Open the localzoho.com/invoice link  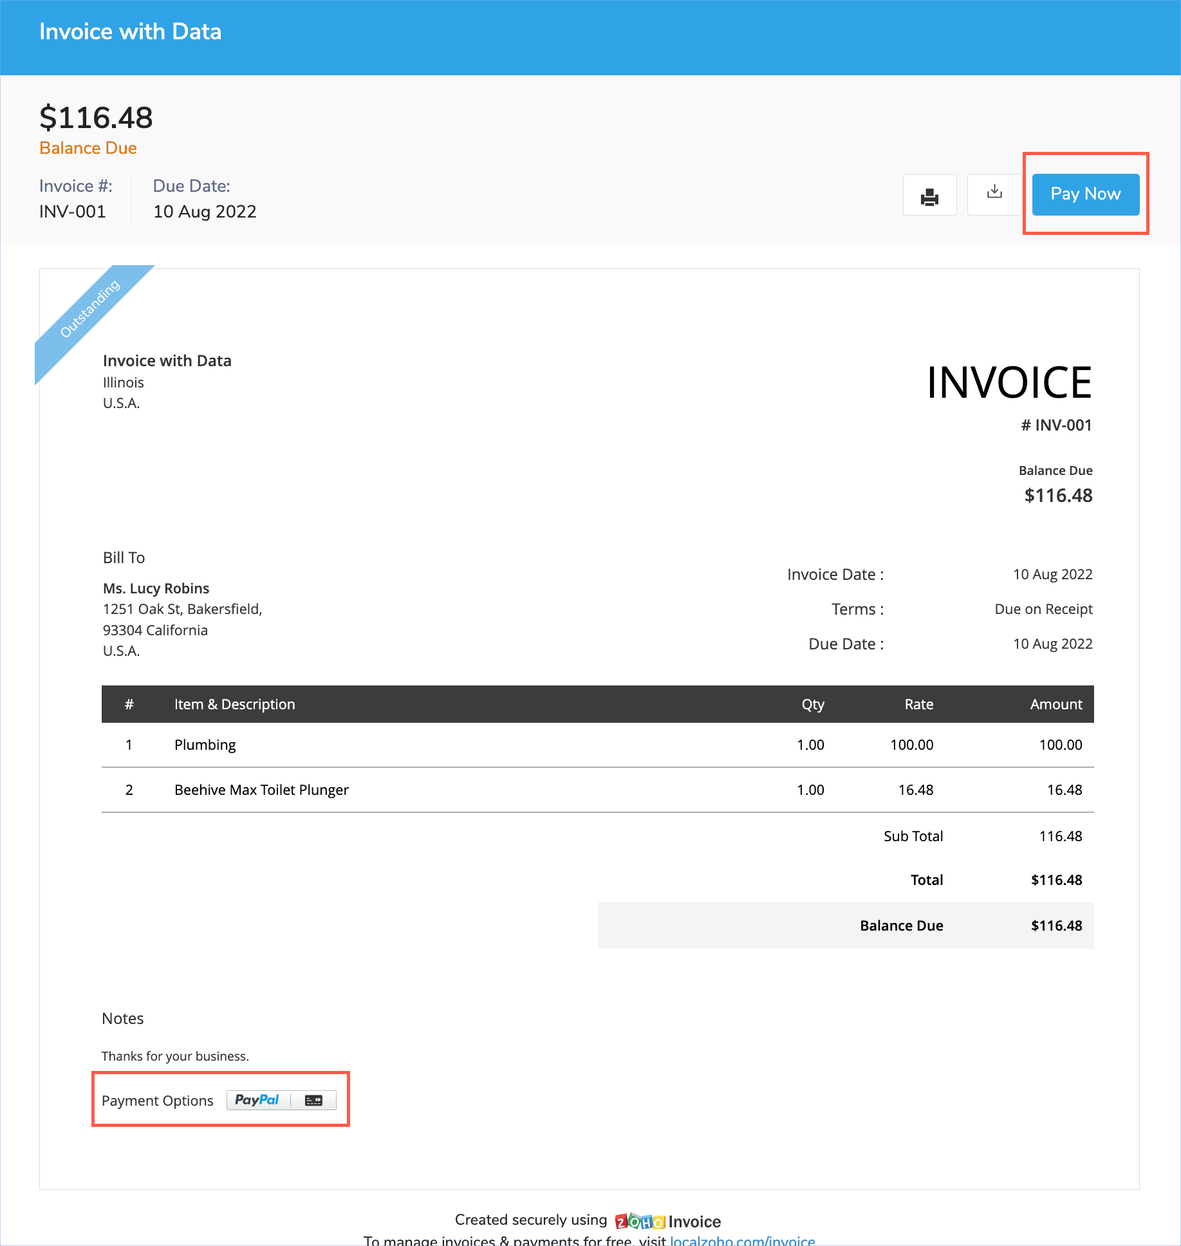click(x=742, y=1240)
